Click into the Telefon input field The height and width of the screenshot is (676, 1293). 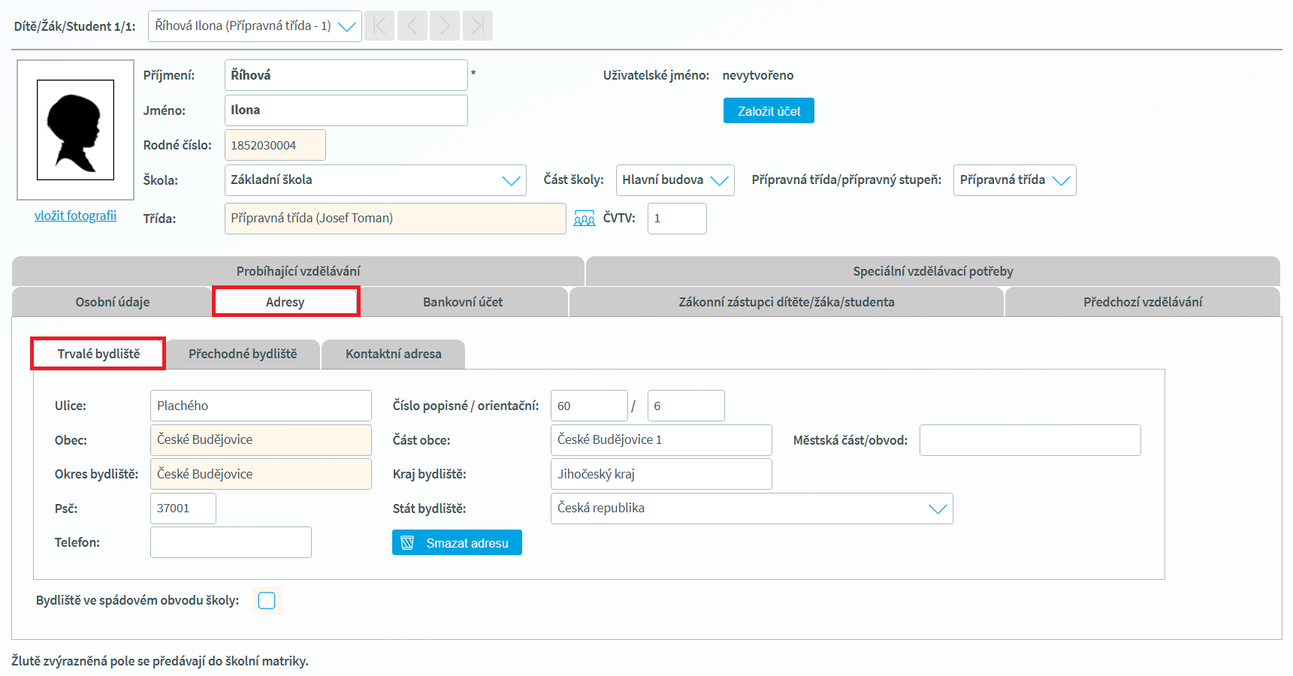[x=231, y=542]
